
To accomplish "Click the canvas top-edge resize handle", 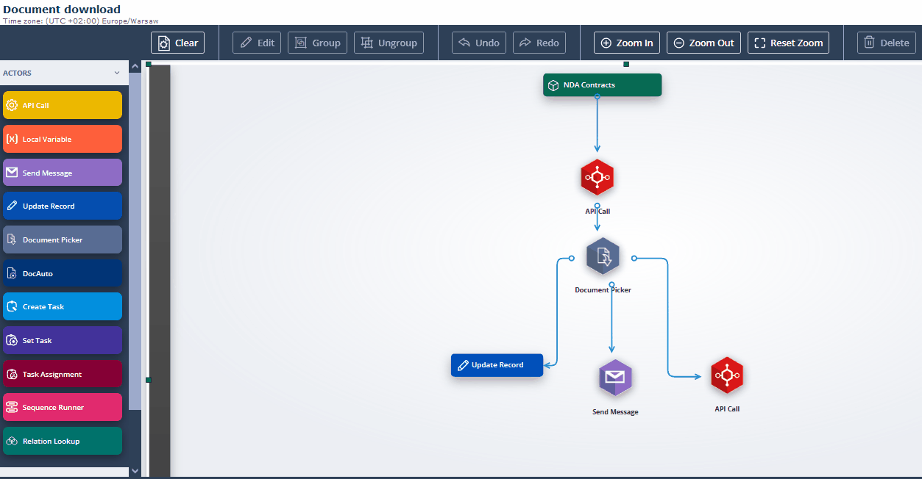I will tap(626, 64).
